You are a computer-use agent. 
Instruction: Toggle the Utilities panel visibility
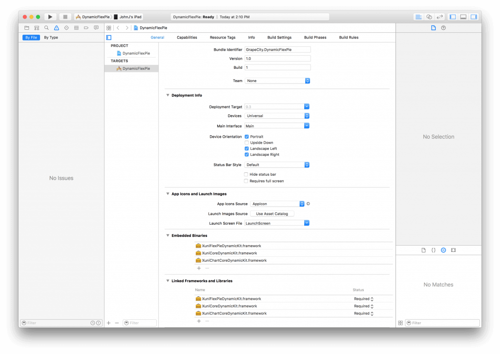coord(474,17)
